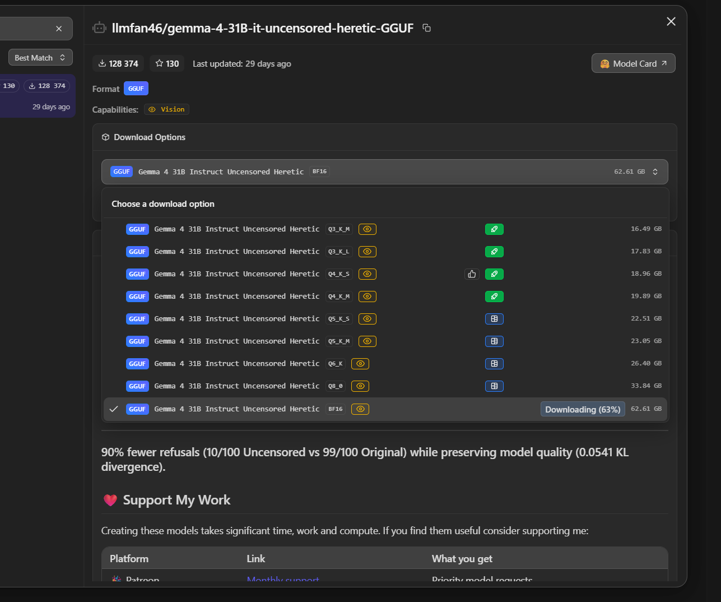
Task: Click the Q6_K quantization badge
Action: [336, 364]
